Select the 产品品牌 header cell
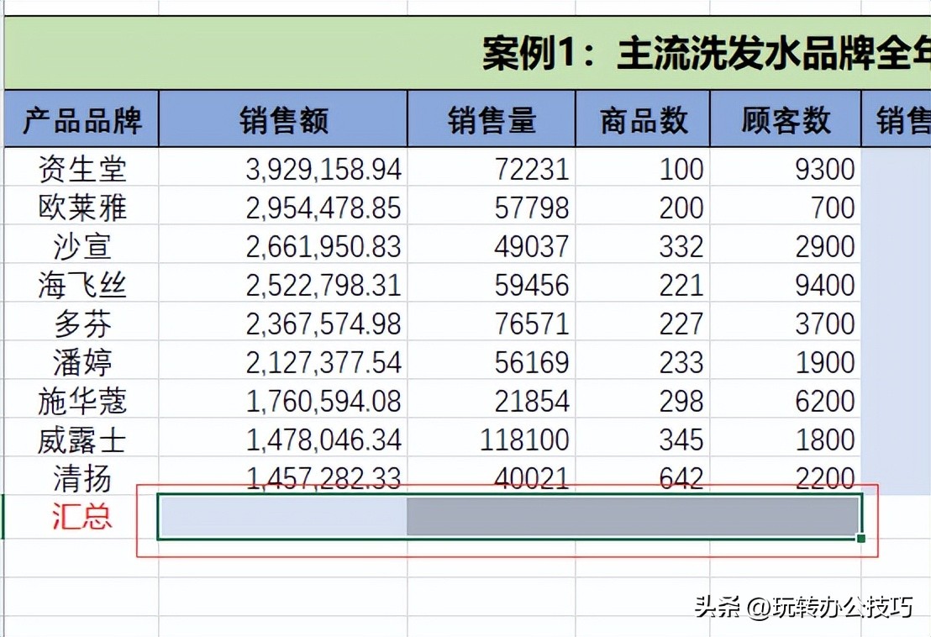The width and height of the screenshot is (931, 637). click(82, 118)
